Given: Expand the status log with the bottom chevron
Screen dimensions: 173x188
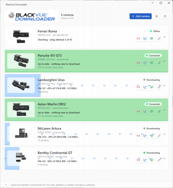Looking at the screenshot, I should tap(6, 185).
